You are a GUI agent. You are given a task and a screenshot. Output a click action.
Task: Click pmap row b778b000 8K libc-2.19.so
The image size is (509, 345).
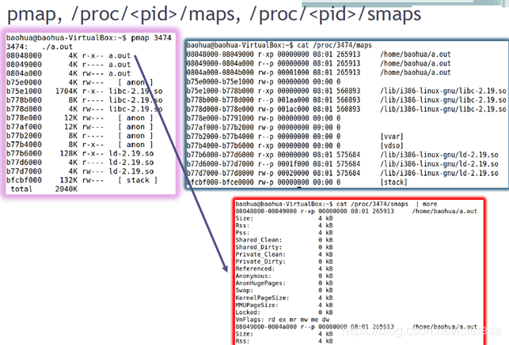pyautogui.click(x=85, y=100)
